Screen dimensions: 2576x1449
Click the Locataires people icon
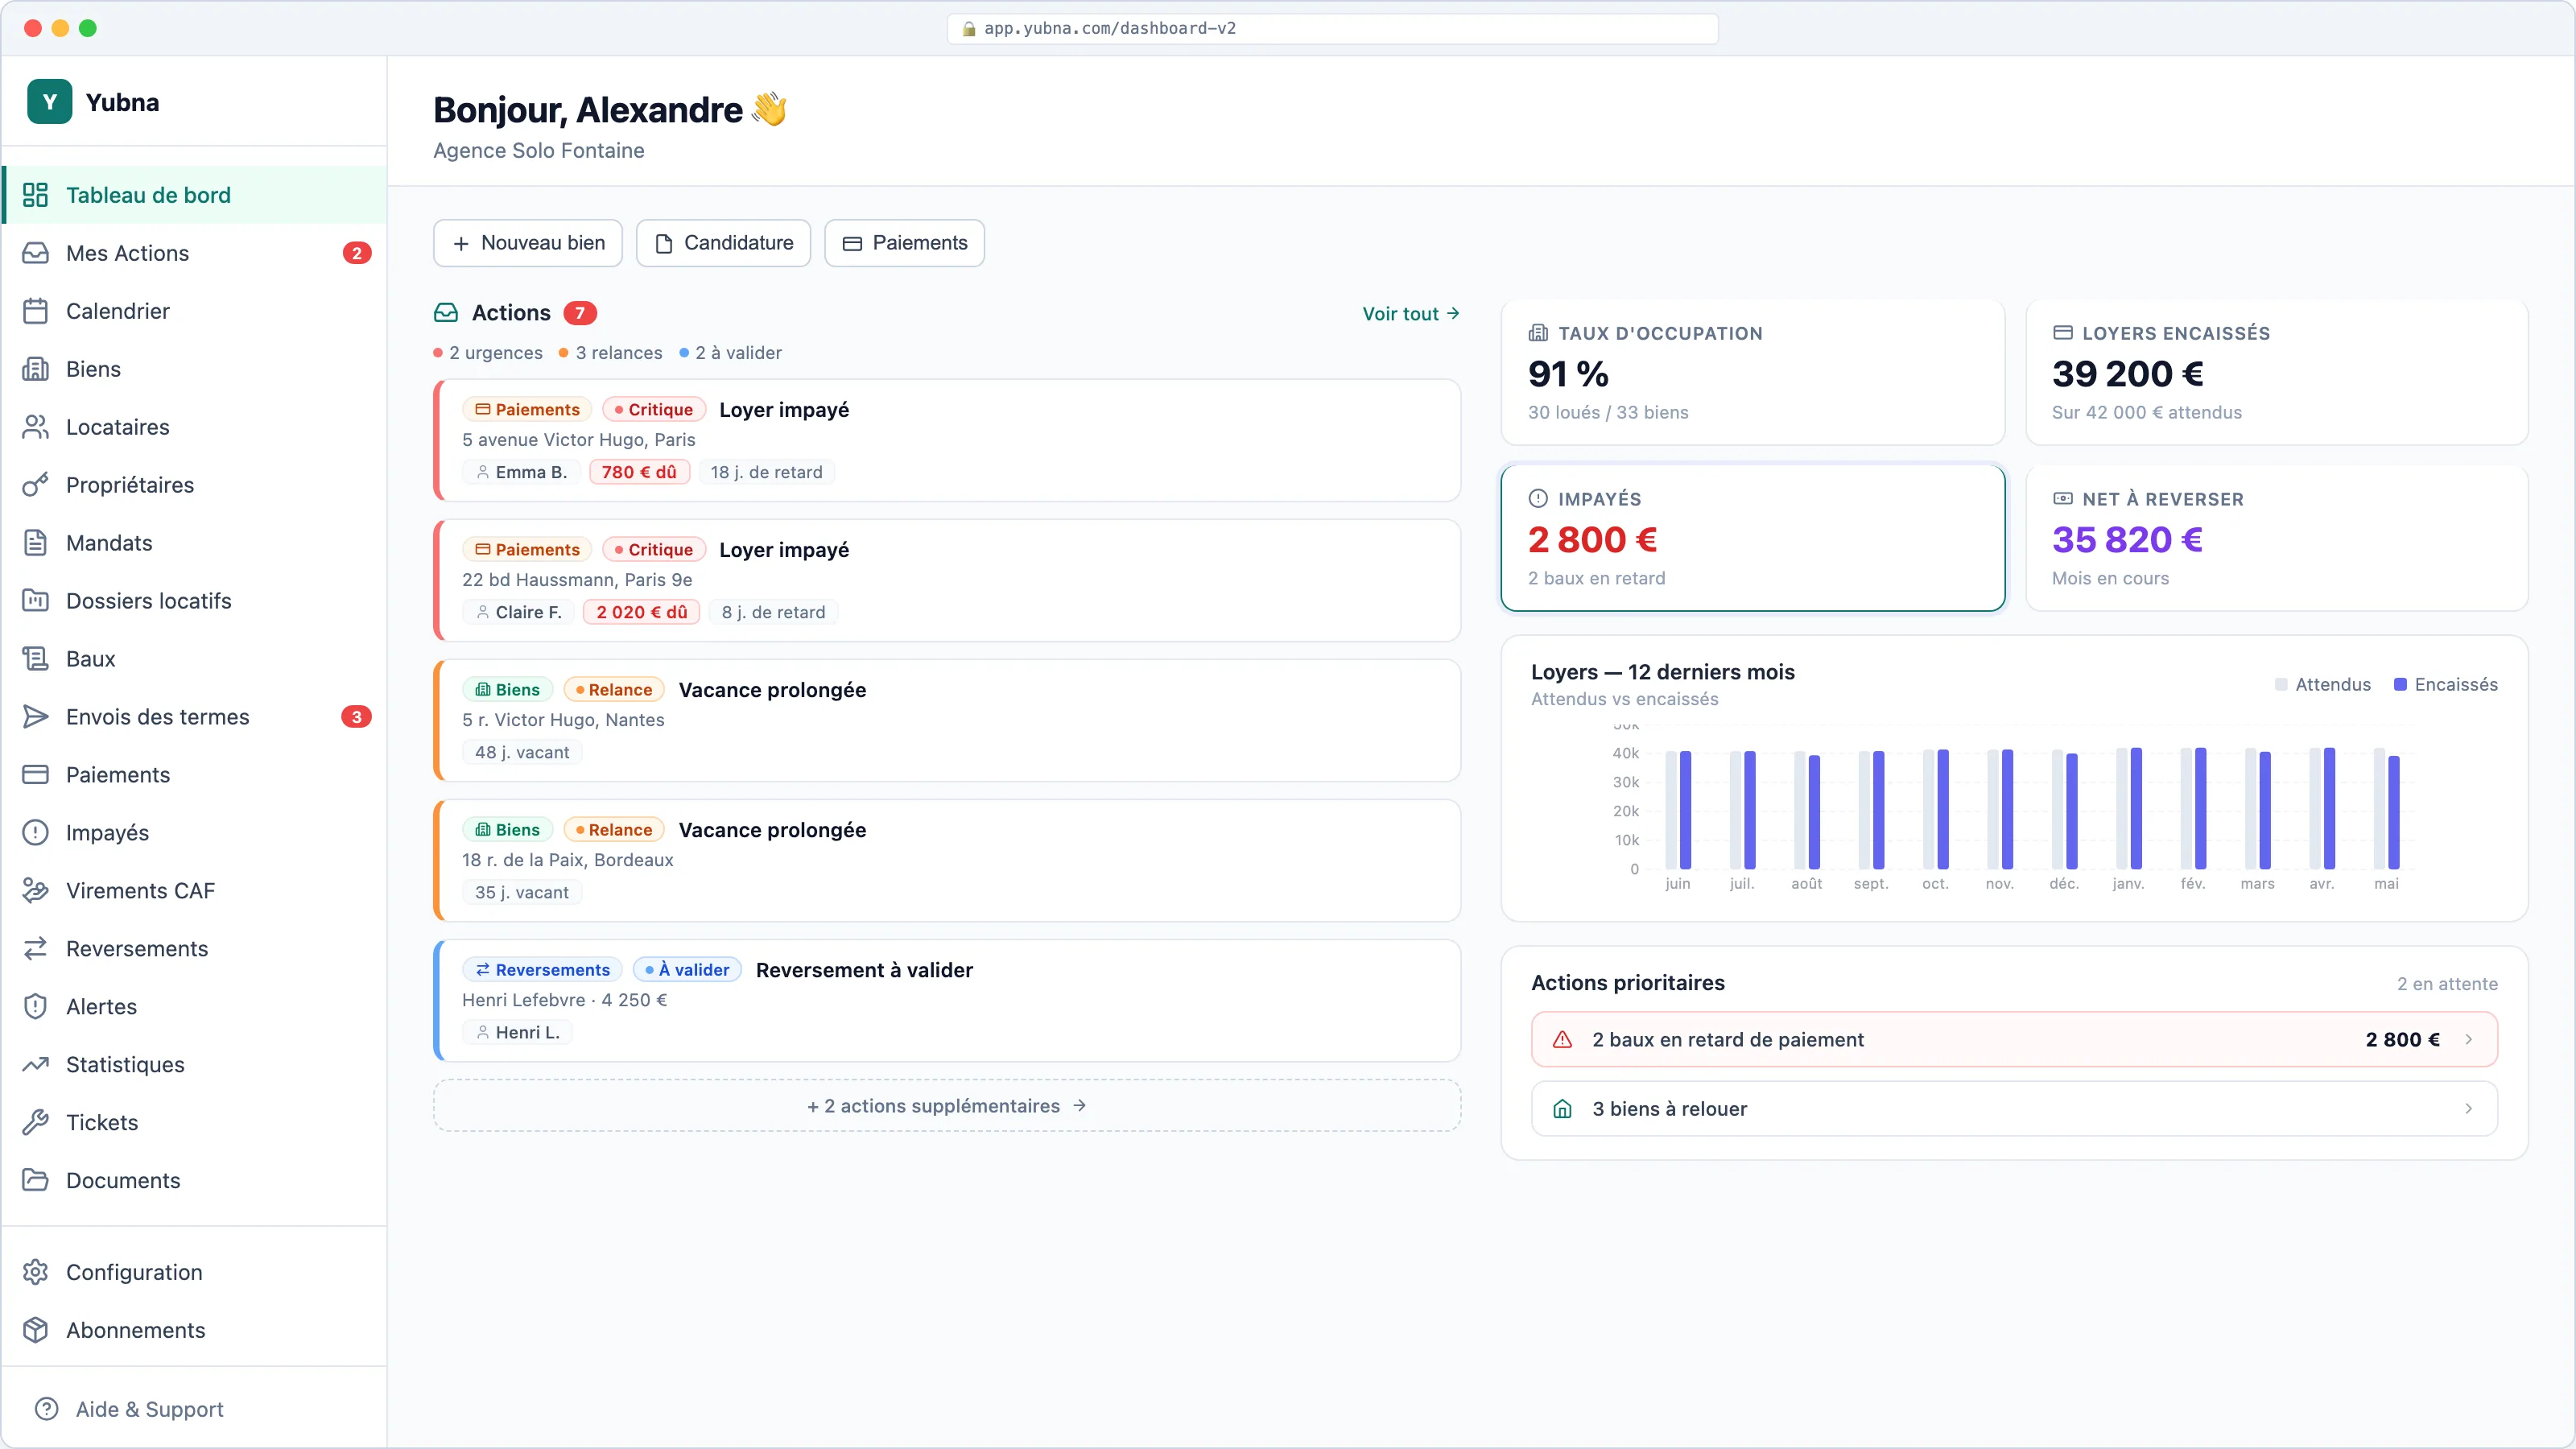coord(36,427)
